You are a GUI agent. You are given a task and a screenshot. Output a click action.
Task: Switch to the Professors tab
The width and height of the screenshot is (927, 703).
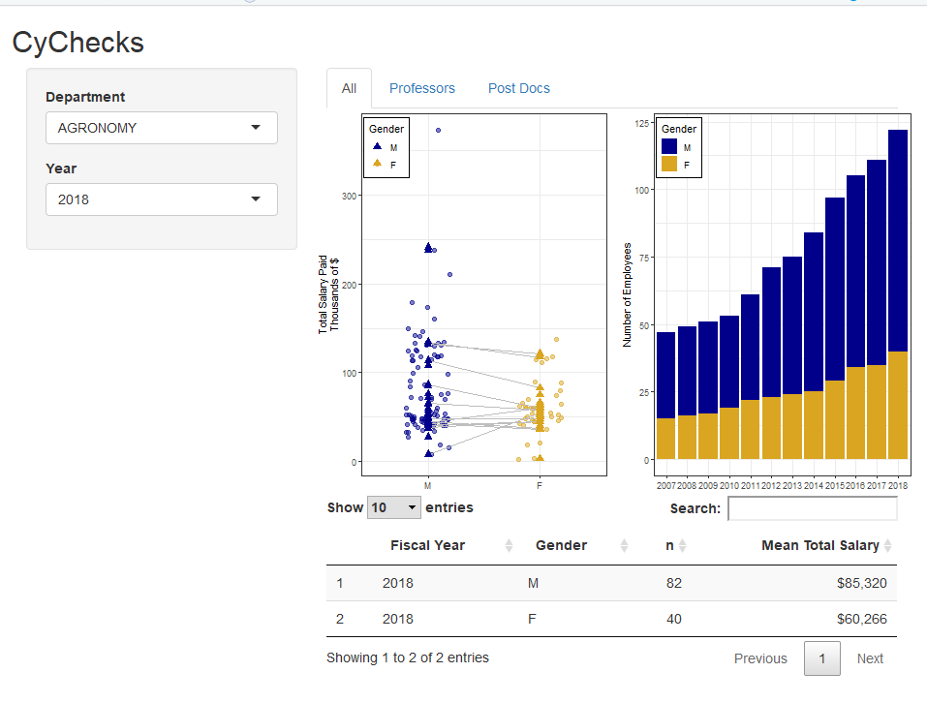pos(421,88)
